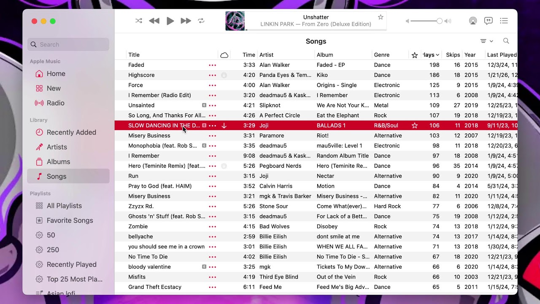Mute using the low volume speaker icon

[407, 21]
